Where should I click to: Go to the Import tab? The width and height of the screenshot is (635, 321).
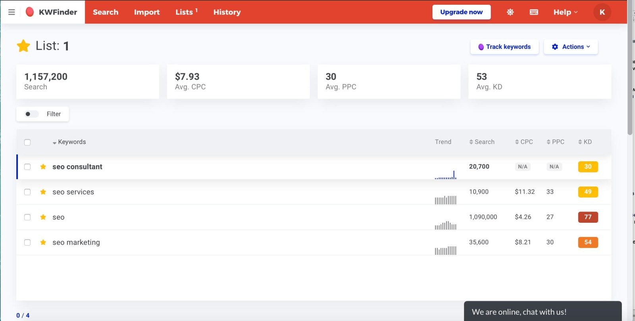[146, 12]
